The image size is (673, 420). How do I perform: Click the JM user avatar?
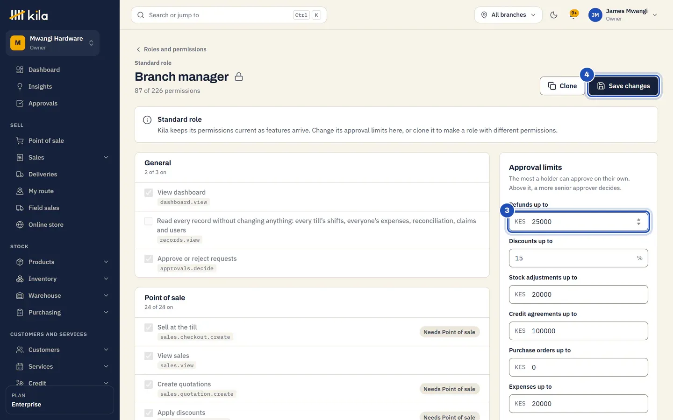coord(595,15)
